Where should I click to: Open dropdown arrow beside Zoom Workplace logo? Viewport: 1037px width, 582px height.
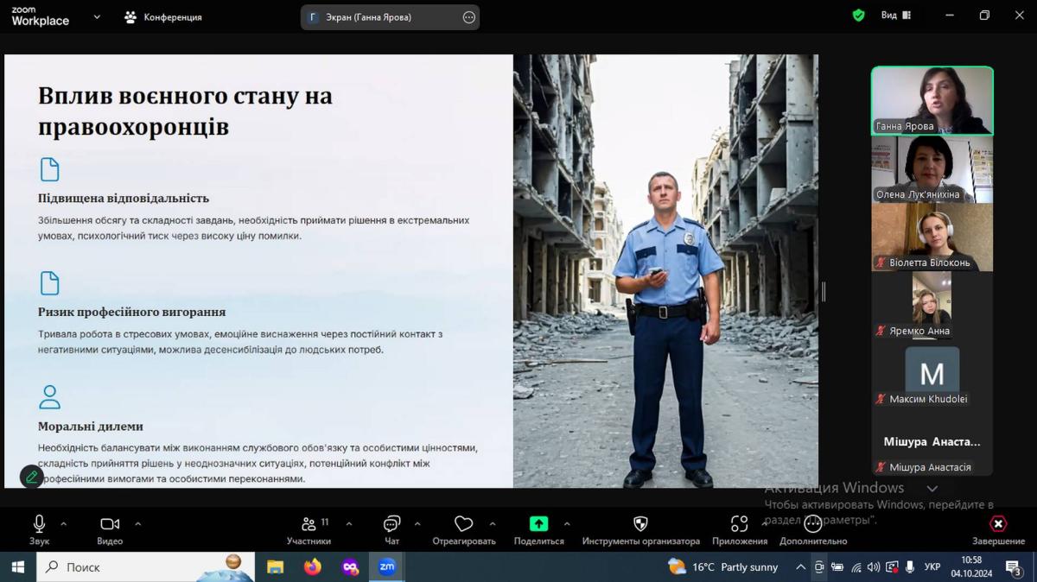(x=97, y=16)
